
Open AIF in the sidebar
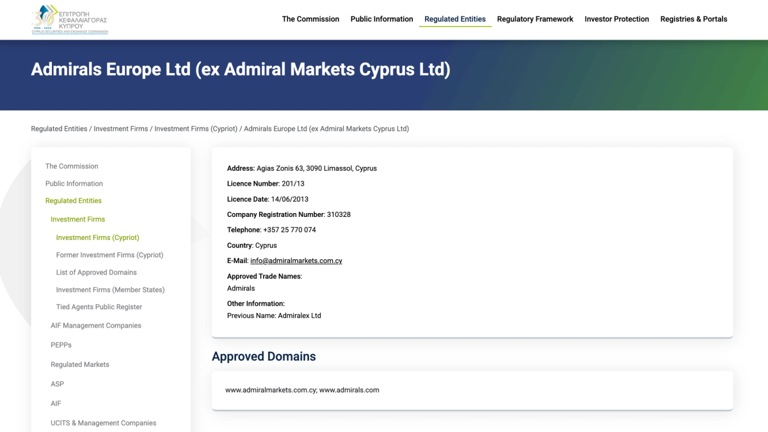(56, 404)
